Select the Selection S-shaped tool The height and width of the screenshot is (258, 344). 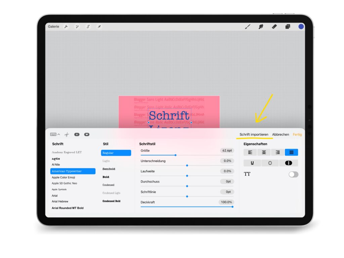[88, 27]
